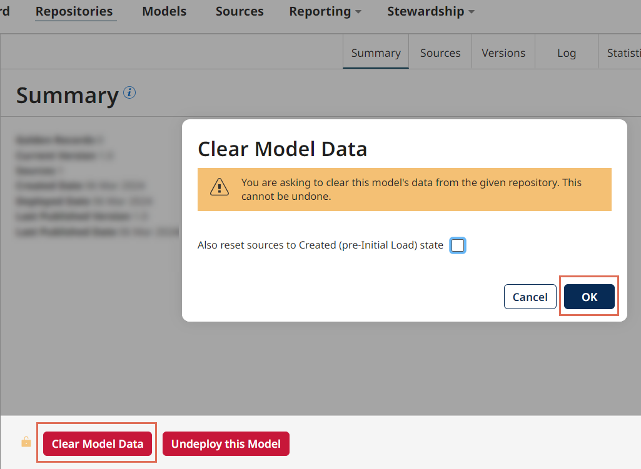Click the padlock icon near Clear Model Data
The image size is (641, 469).
click(x=26, y=442)
